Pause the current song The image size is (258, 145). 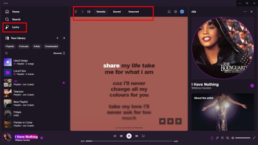tap(129, 136)
